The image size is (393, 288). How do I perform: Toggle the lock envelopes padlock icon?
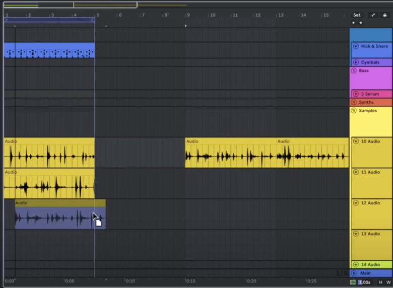pos(385,15)
